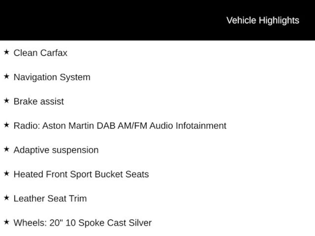Screen dimensions: 315x236
Task: Click the Clean Carfax highlight text
Action: pyautogui.click(x=40, y=53)
